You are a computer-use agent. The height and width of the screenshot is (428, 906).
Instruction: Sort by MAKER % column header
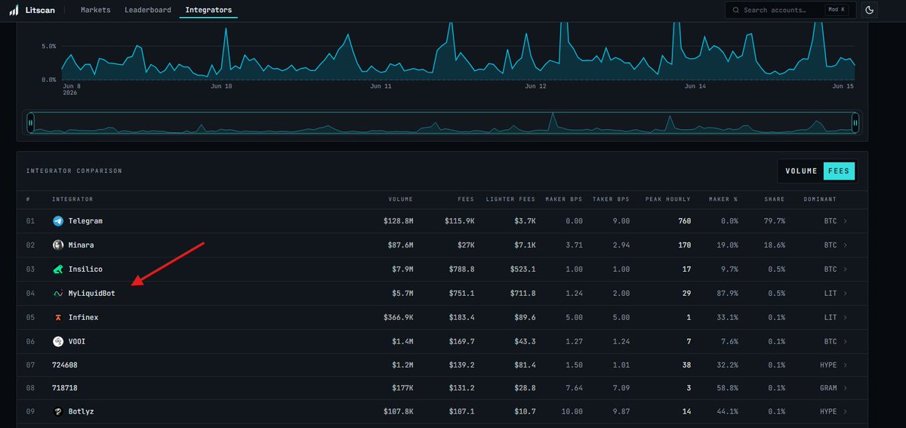coord(723,199)
